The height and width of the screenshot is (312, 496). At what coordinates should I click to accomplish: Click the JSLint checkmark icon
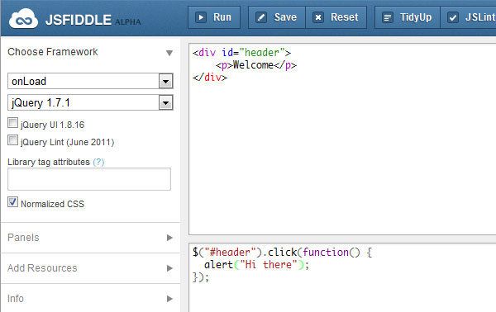[453, 17]
